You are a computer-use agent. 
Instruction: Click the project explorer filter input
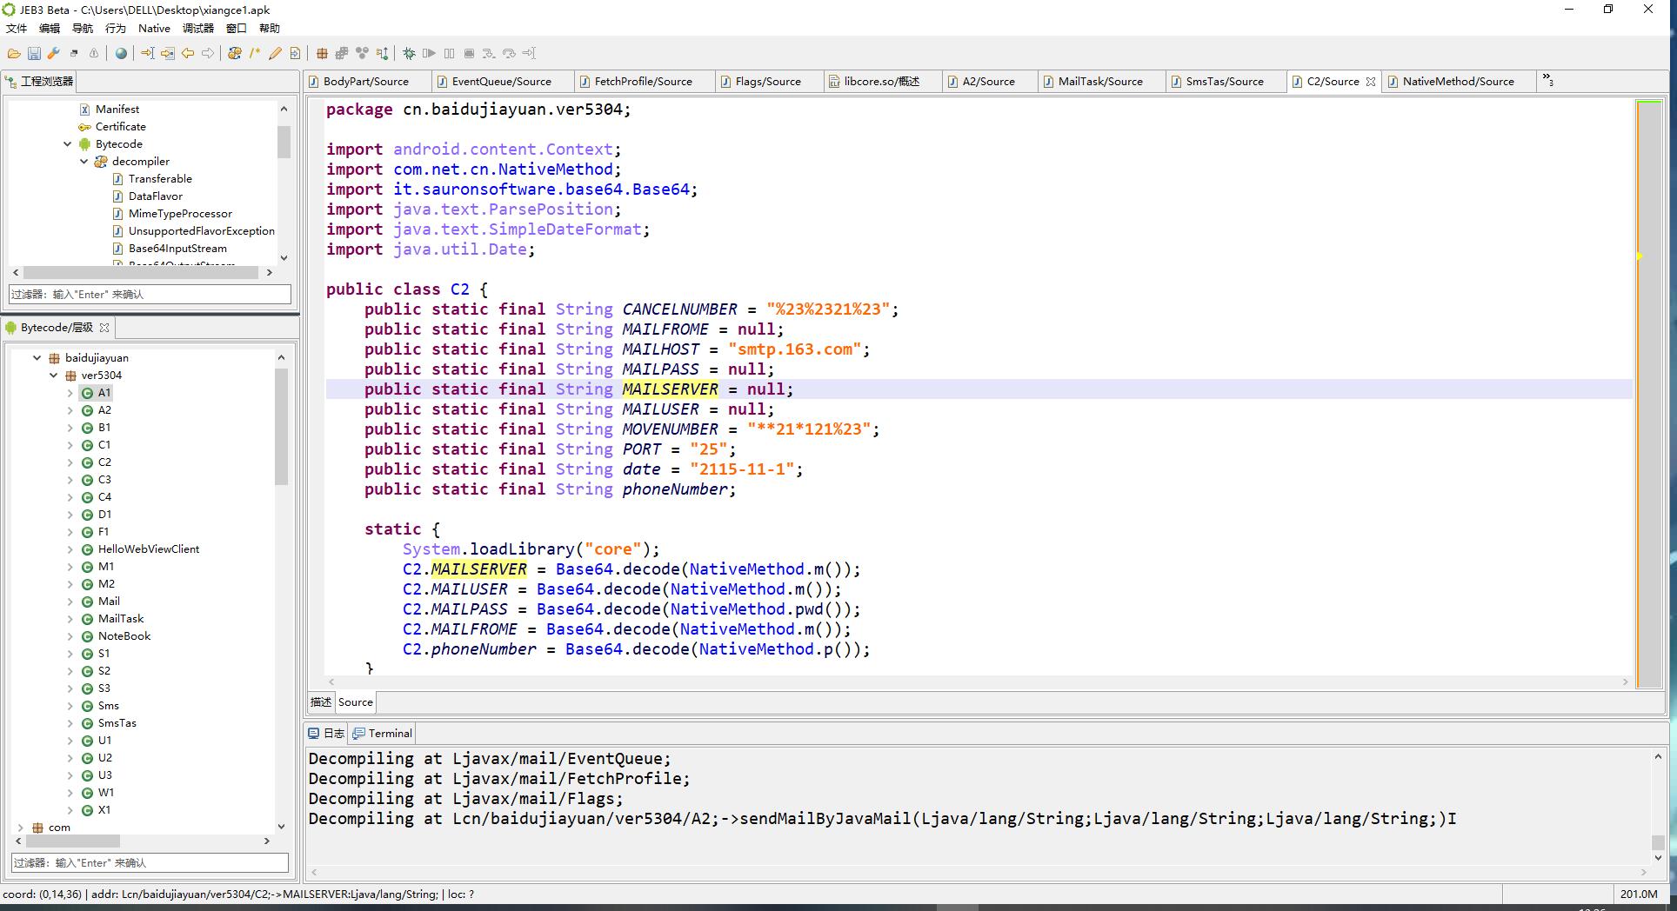click(150, 295)
